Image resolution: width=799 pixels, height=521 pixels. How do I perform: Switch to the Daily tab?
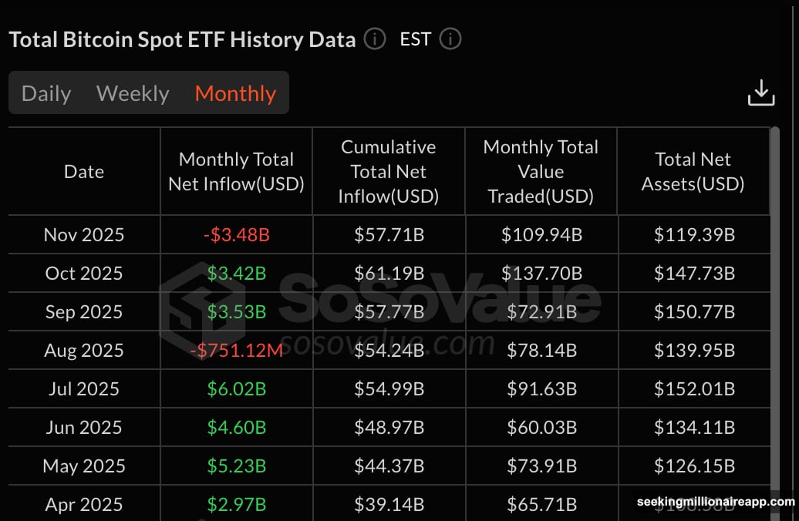pos(46,92)
